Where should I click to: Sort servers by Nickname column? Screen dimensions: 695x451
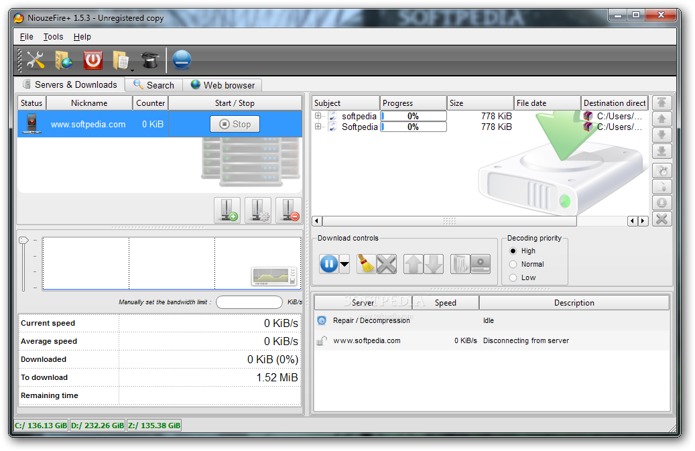89,103
